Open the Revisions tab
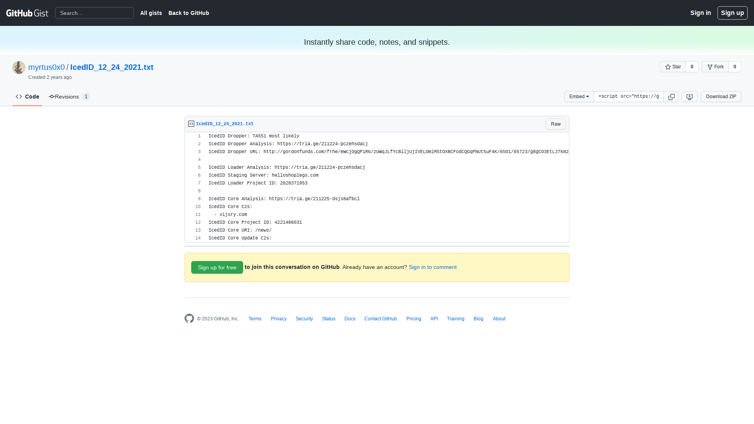Viewport: 754px width, 424px height. (x=70, y=97)
